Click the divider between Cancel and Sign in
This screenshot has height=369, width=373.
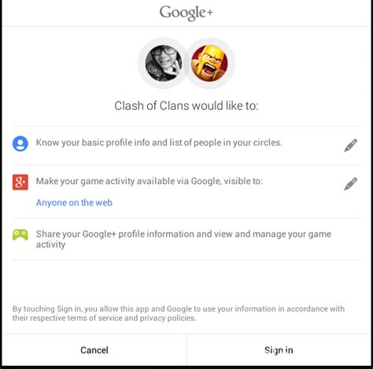(186, 350)
